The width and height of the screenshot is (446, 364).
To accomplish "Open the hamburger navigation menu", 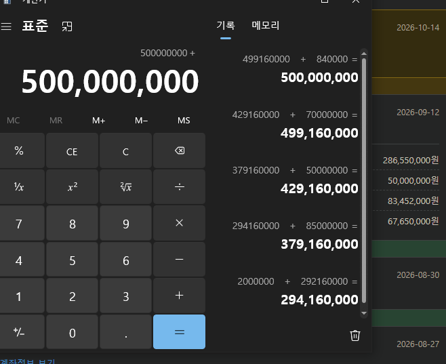I will point(6,26).
